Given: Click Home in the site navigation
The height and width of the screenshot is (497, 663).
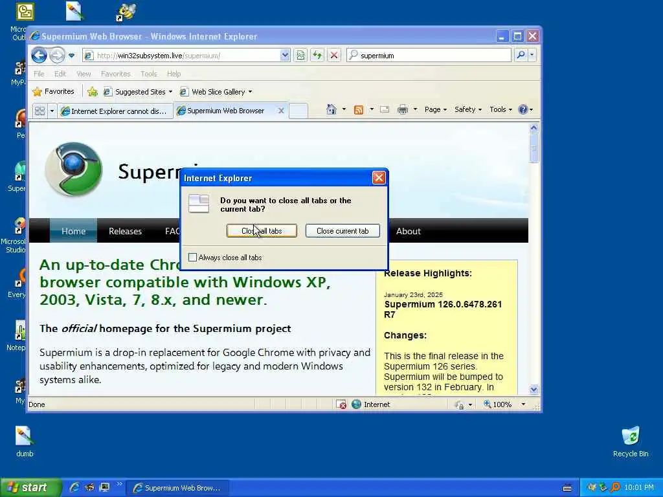Looking at the screenshot, I should tap(74, 231).
